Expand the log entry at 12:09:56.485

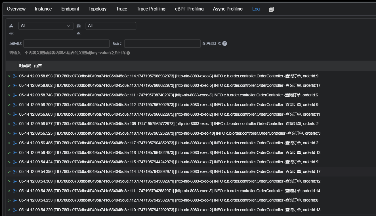[9, 143]
